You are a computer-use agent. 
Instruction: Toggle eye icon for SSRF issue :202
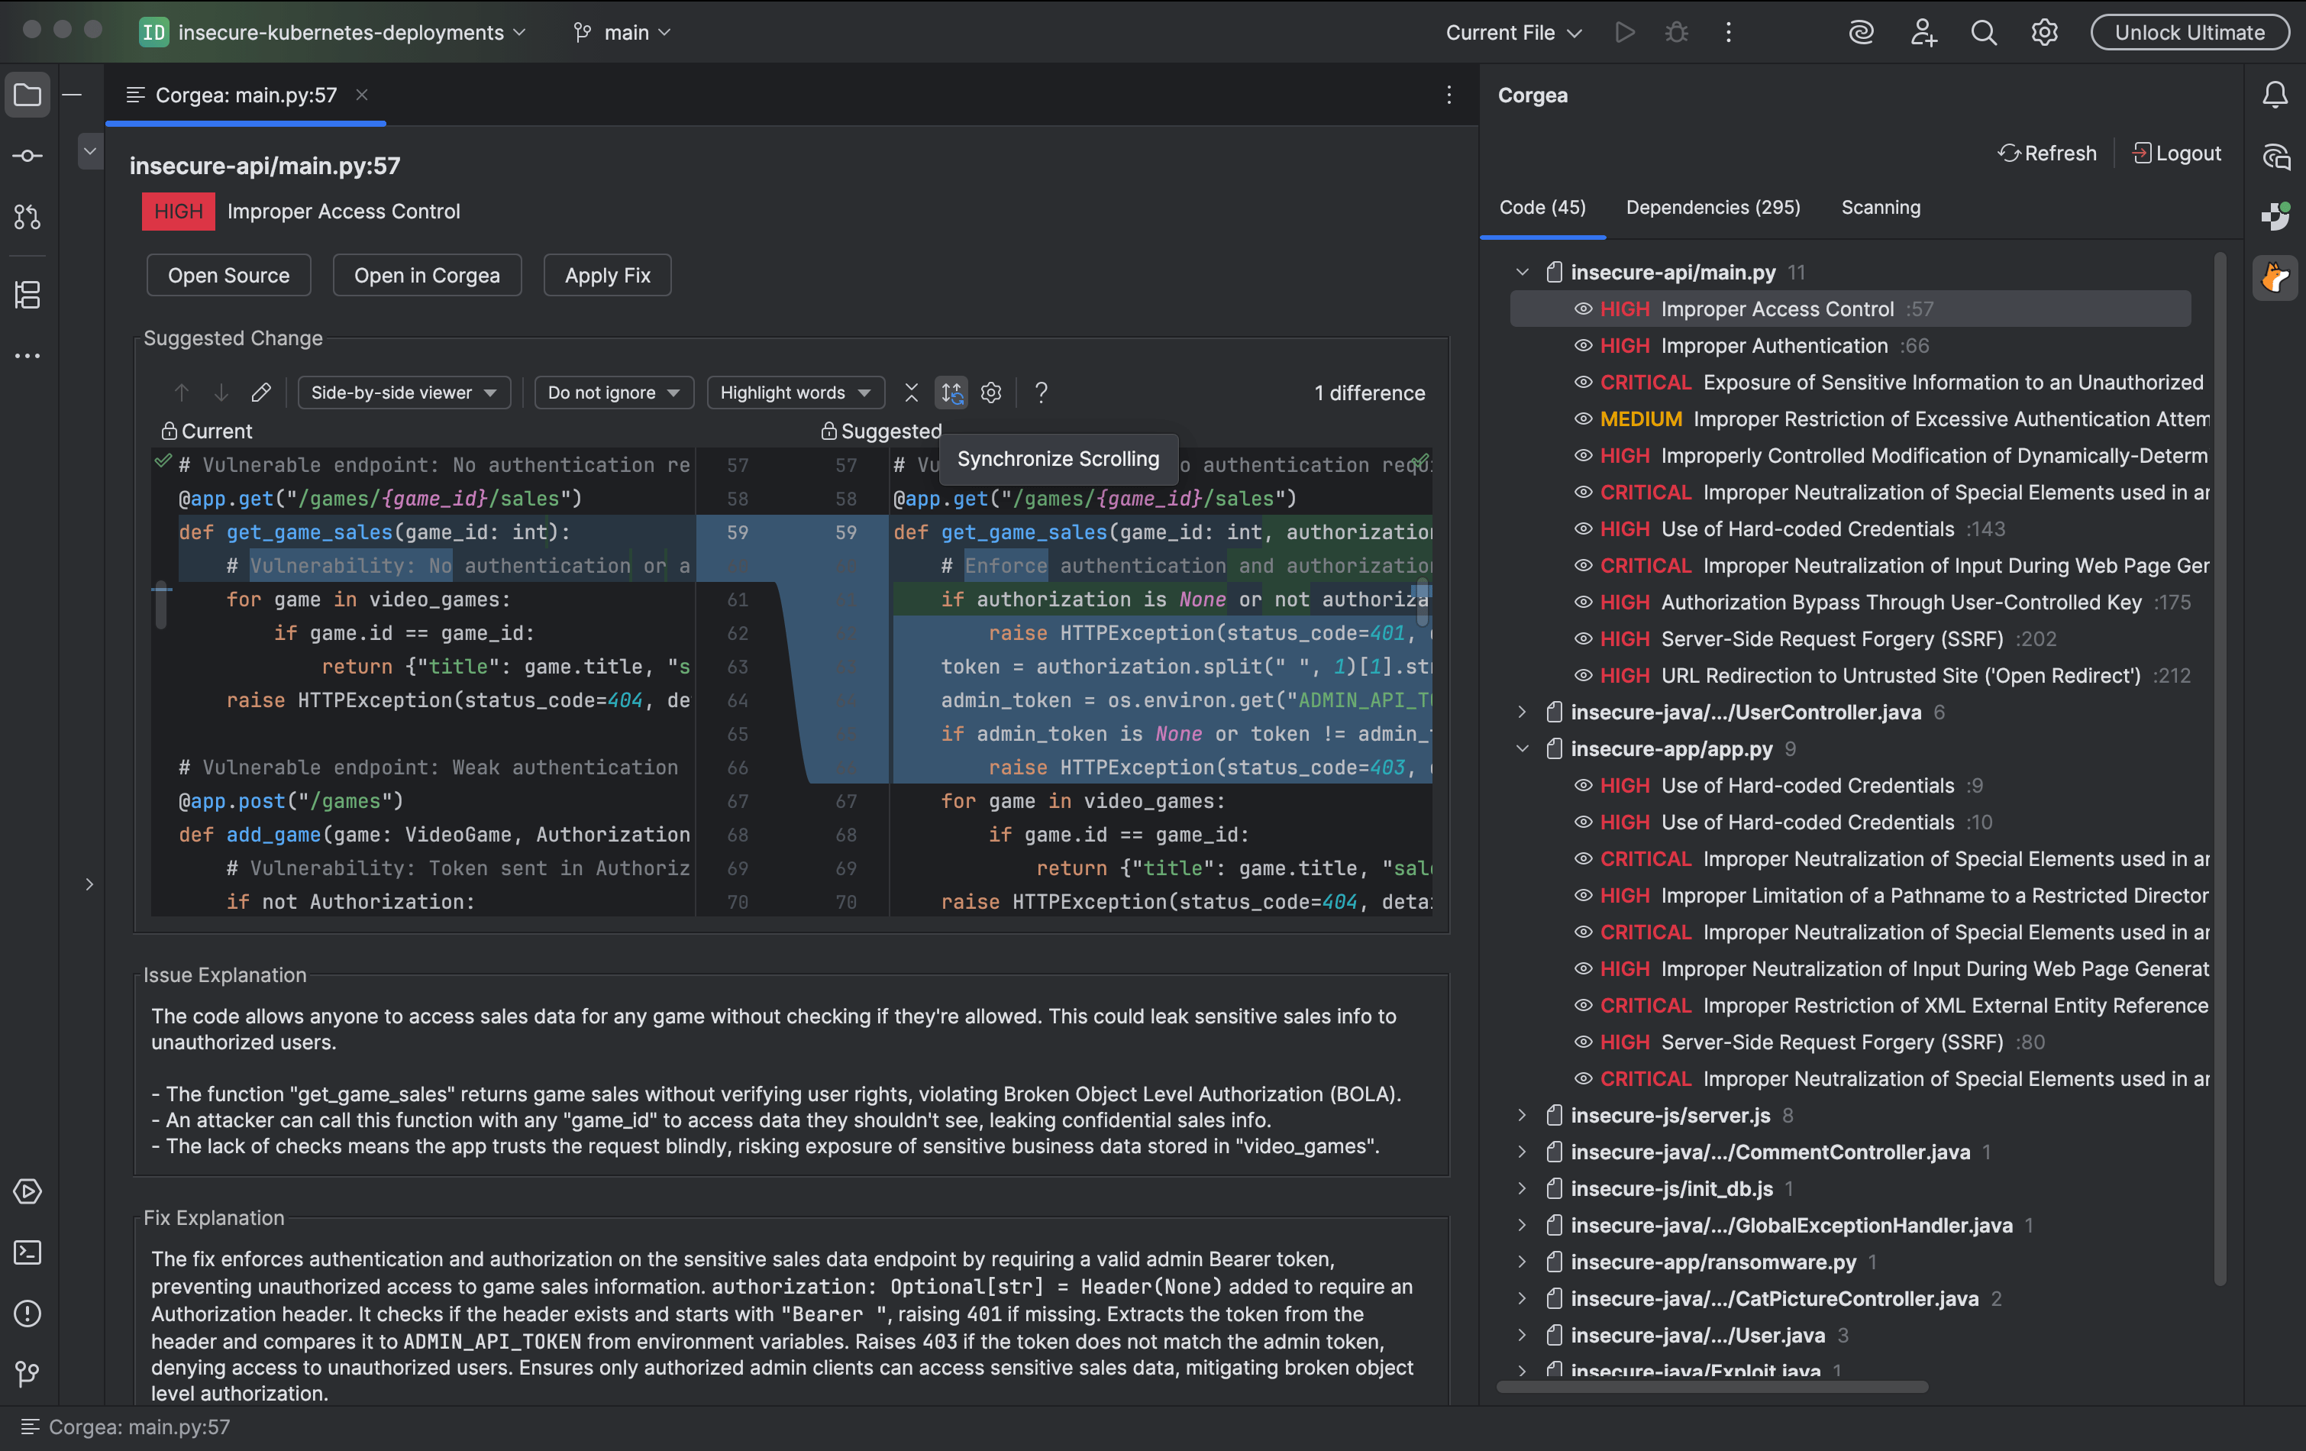click(x=1583, y=639)
